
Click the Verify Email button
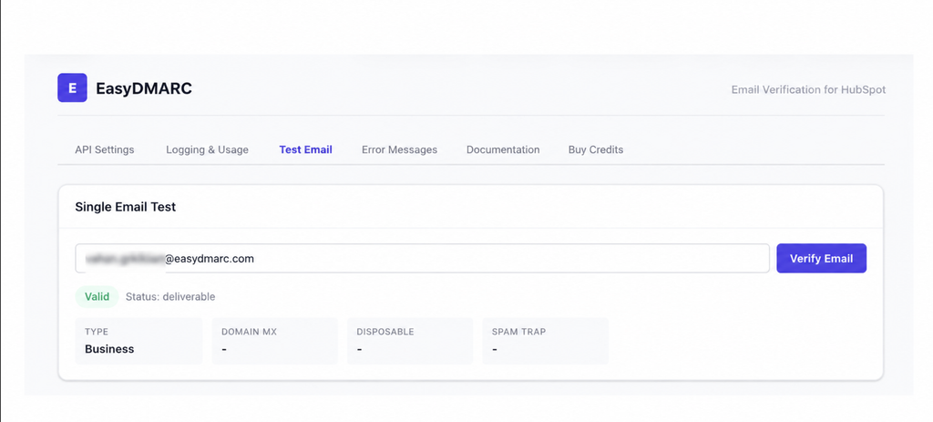(x=821, y=258)
